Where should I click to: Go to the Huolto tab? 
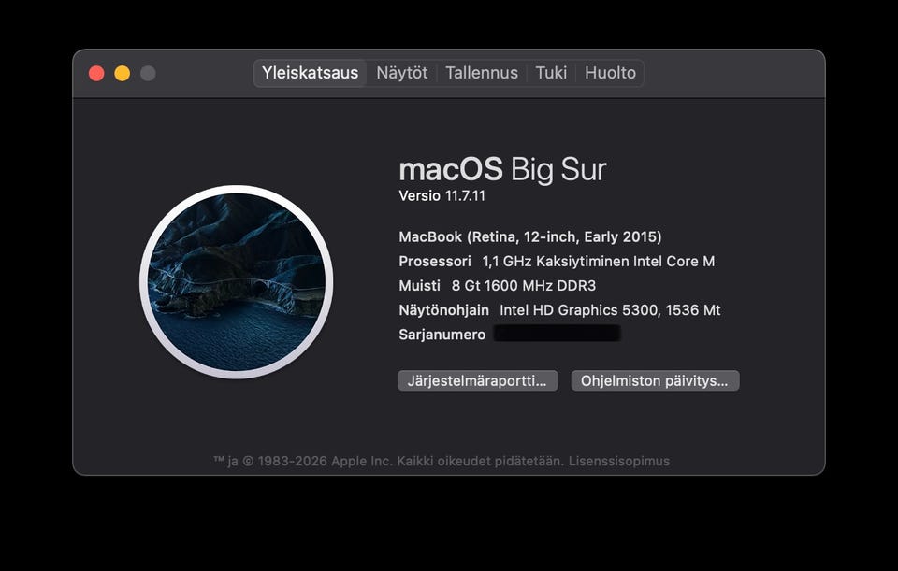(610, 73)
